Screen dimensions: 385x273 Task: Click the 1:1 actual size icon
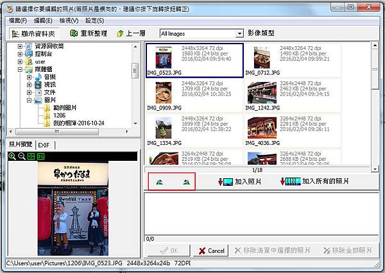tap(40, 156)
